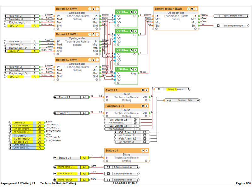Click info icon on Batterij L3 5kWh block
252x189 pixels.
click(x=97, y=60)
